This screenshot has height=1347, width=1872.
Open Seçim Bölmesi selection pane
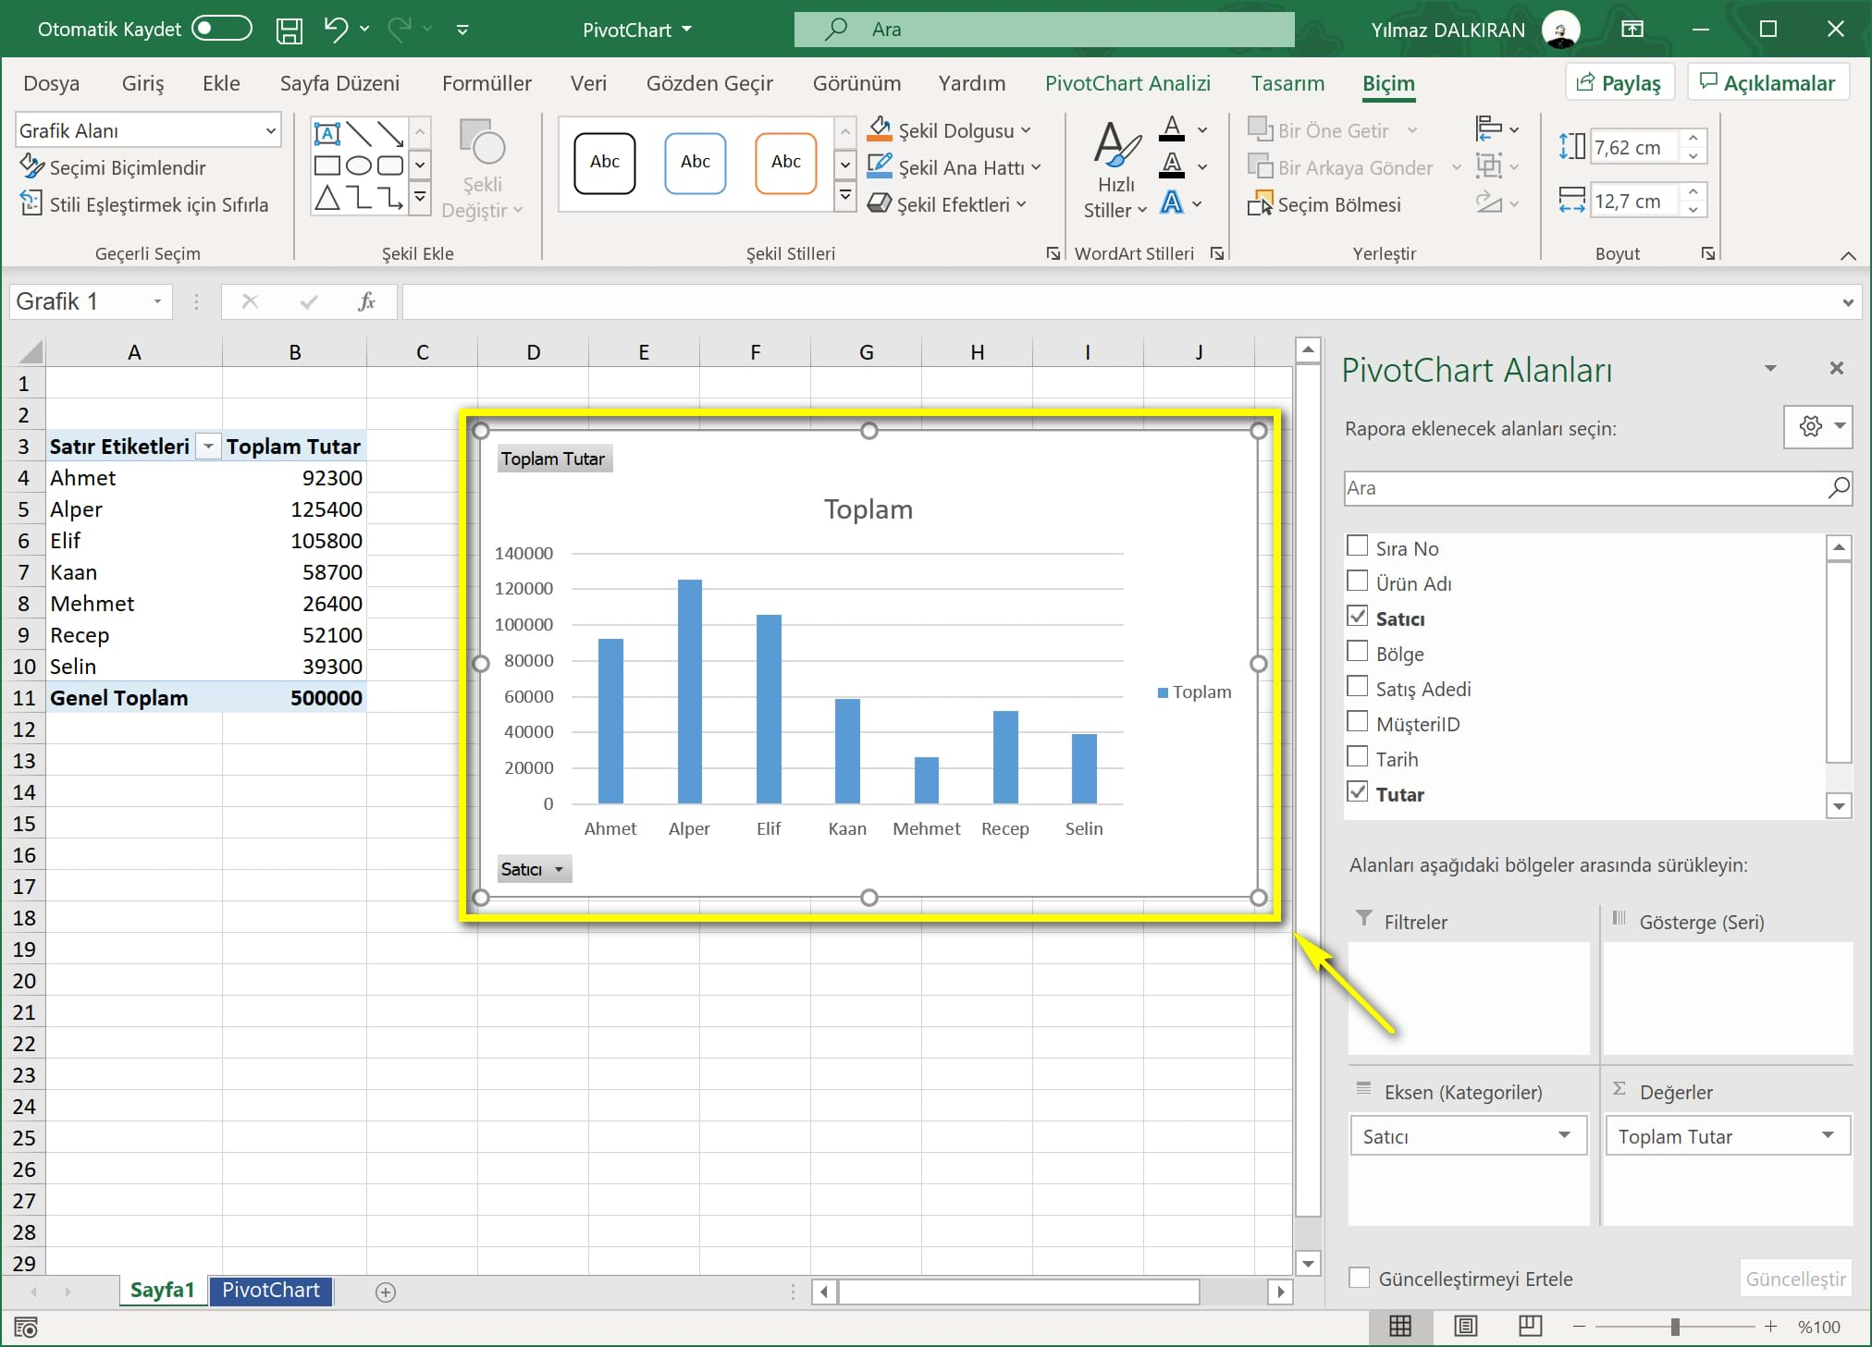click(x=1324, y=204)
